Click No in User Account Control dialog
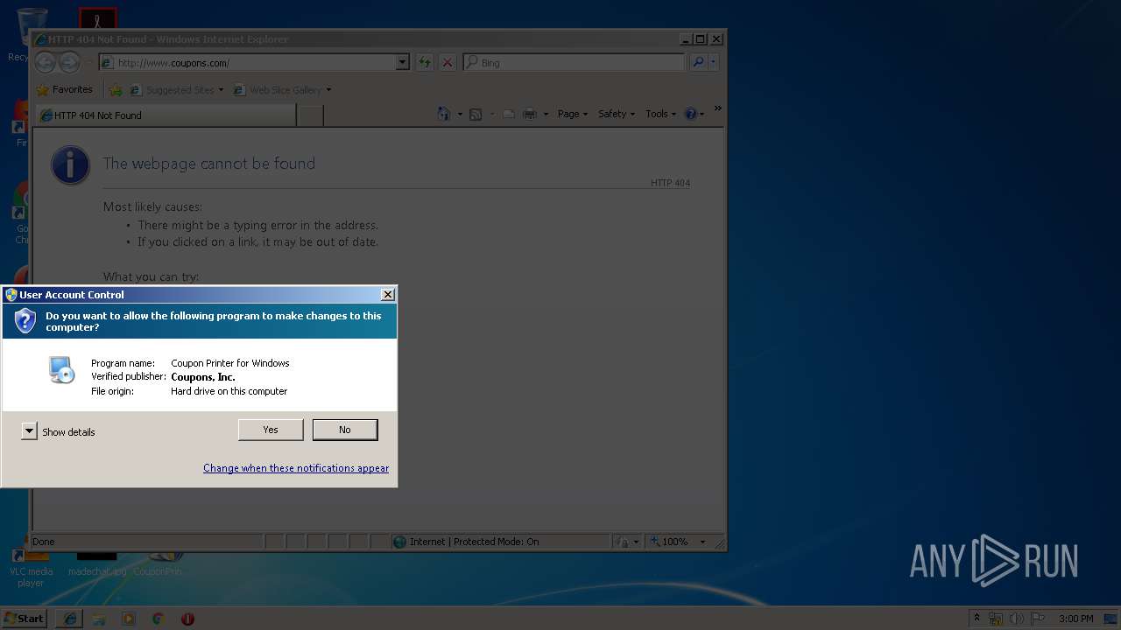 (x=345, y=430)
